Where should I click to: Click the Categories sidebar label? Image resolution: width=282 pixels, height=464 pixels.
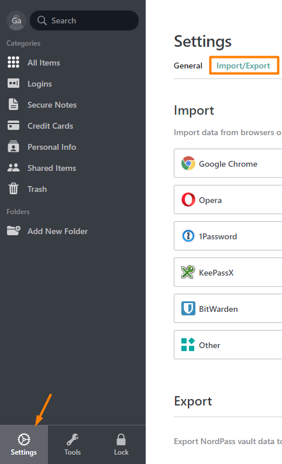[x=23, y=43]
